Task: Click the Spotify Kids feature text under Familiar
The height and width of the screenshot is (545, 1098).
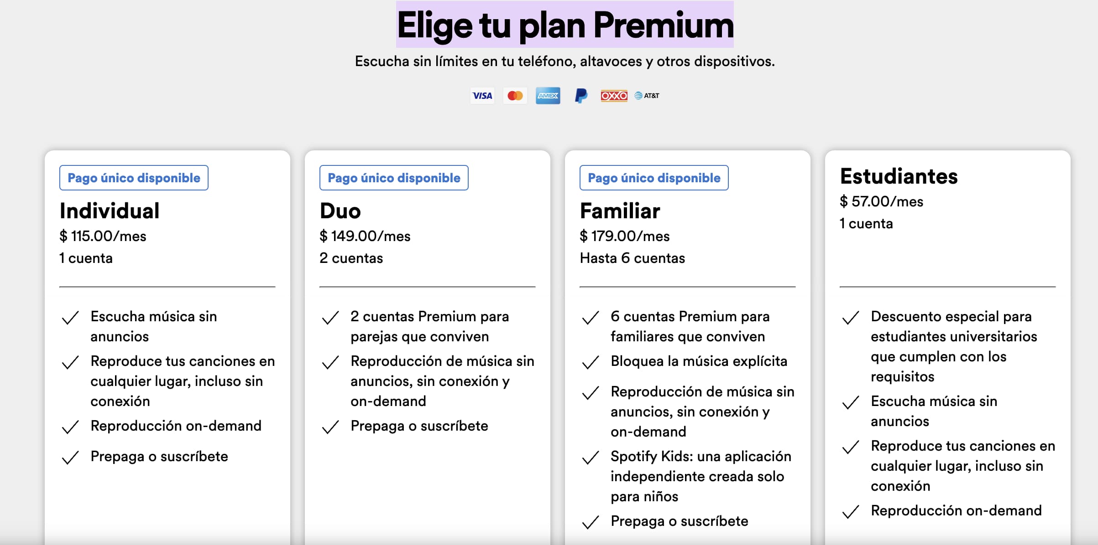Action: [701, 476]
